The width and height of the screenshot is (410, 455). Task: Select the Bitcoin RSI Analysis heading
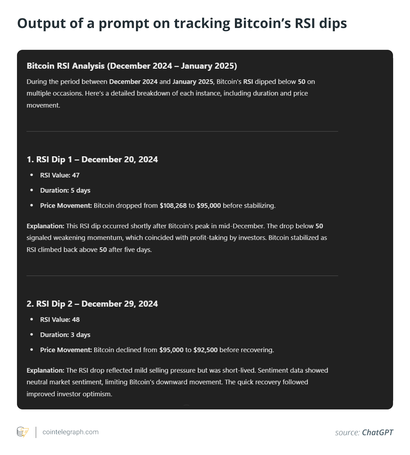[132, 66]
